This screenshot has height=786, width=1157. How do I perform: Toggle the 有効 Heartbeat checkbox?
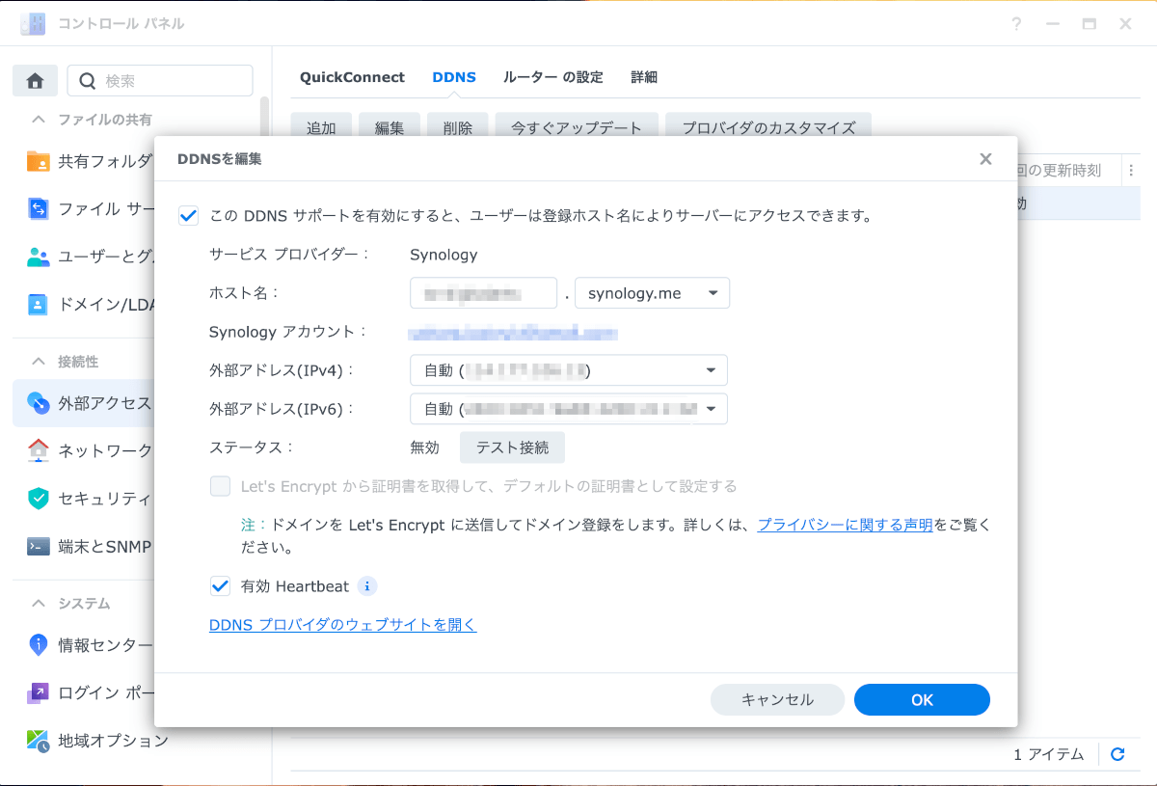tap(221, 585)
